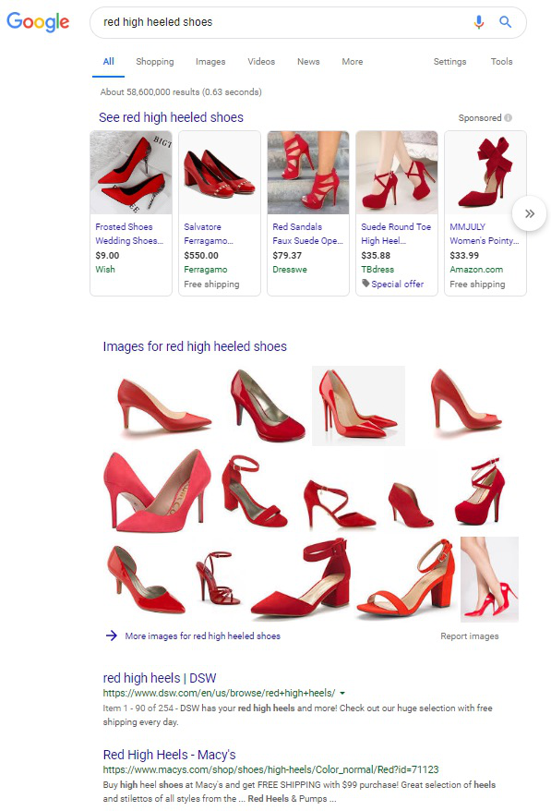Image resolution: width=551 pixels, height=811 pixels.
Task: Open strappy stiletto sandal image in bottom row
Action: point(218,578)
